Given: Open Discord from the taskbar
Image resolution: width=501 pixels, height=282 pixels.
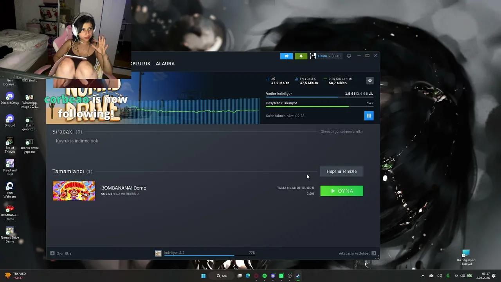Looking at the screenshot, I should (x=273, y=276).
